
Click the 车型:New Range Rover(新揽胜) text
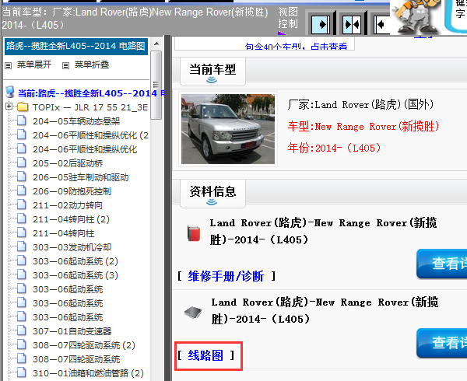[x=363, y=127]
